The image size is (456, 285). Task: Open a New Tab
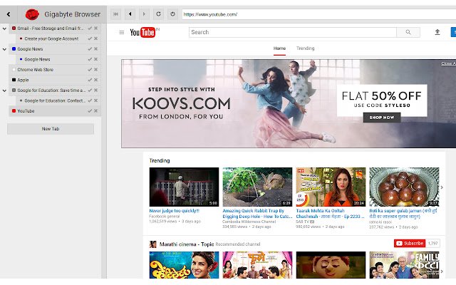(x=51, y=129)
